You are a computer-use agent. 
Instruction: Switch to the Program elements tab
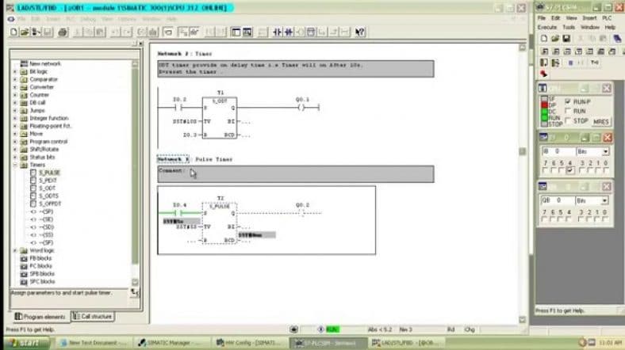coord(40,317)
